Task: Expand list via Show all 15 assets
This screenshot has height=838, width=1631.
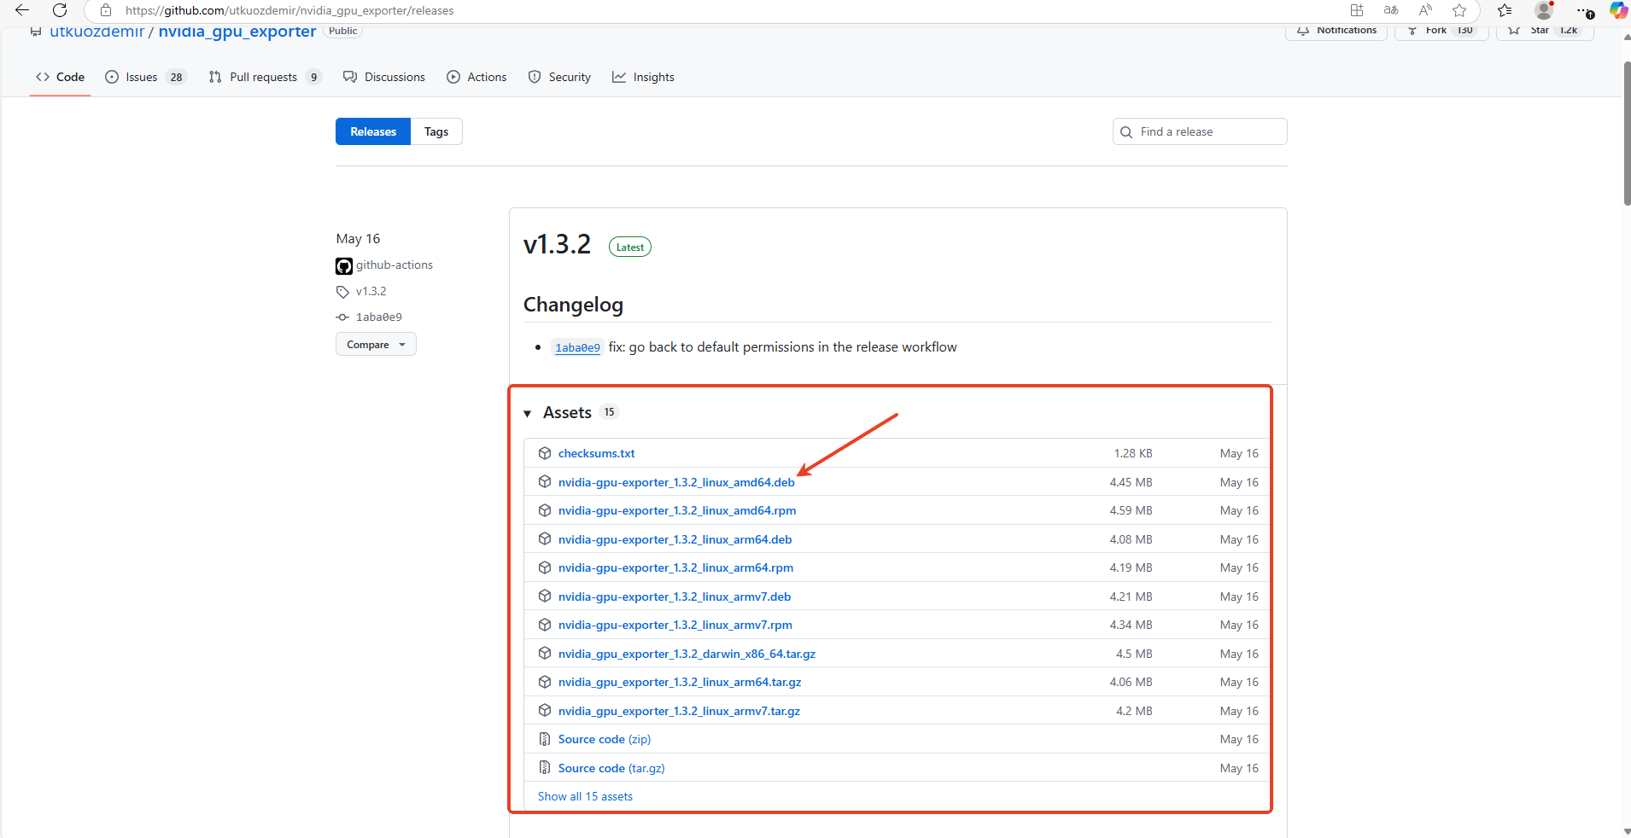Action: tap(585, 796)
